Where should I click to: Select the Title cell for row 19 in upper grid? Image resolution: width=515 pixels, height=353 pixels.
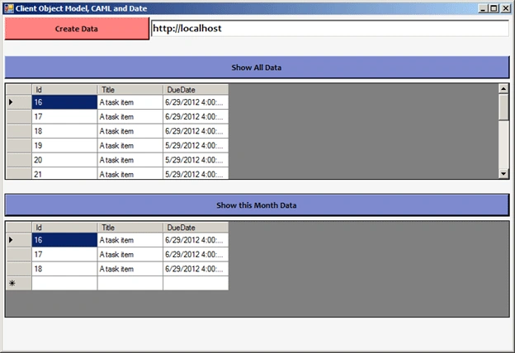pyautogui.click(x=130, y=145)
